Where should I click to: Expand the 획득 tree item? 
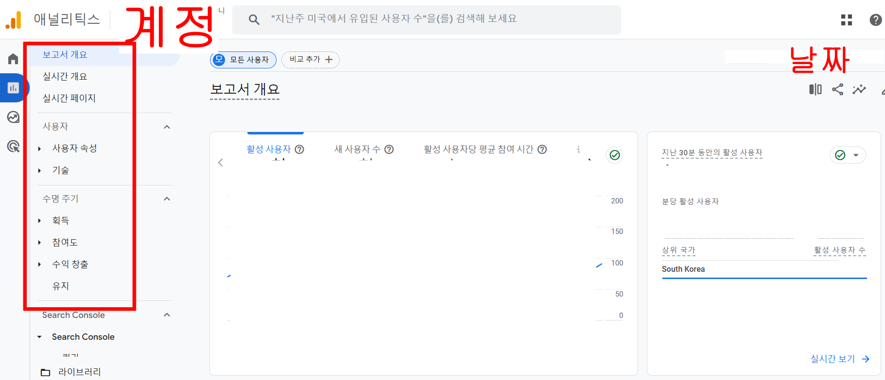(40, 221)
